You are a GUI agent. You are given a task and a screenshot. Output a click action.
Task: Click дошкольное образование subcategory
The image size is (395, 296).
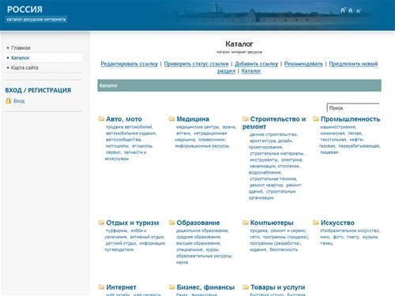[202, 230]
